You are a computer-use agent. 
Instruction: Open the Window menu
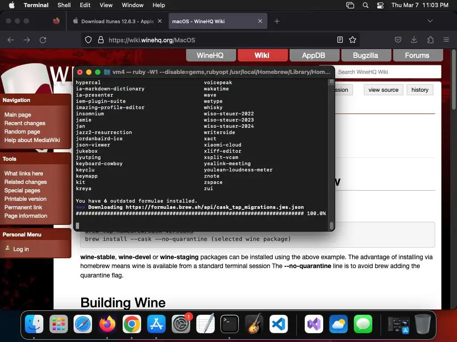point(132,5)
